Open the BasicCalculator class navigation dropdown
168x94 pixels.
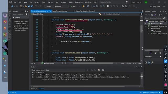click(x=65, y=14)
